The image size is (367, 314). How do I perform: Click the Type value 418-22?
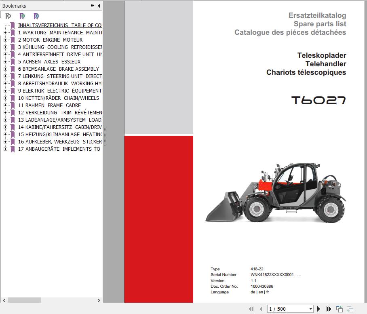click(x=257, y=269)
